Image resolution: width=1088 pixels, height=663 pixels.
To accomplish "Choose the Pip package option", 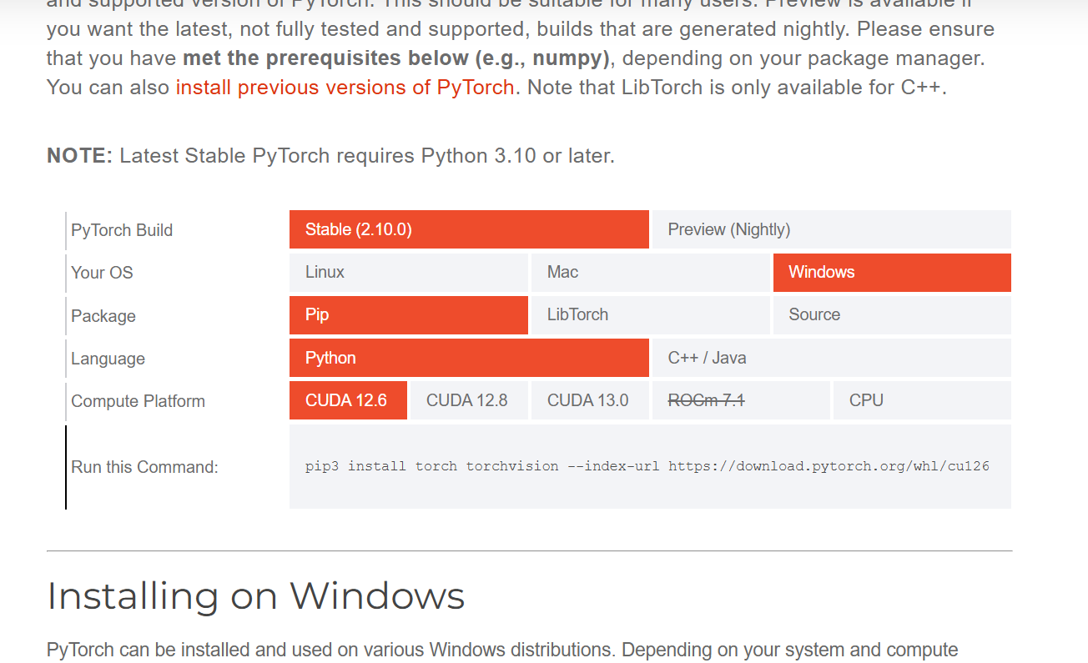I will pos(409,314).
